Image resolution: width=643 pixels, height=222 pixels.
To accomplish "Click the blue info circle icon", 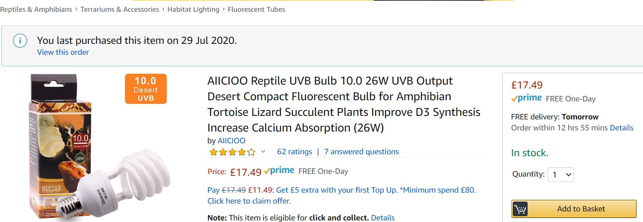I will pos(20,41).
